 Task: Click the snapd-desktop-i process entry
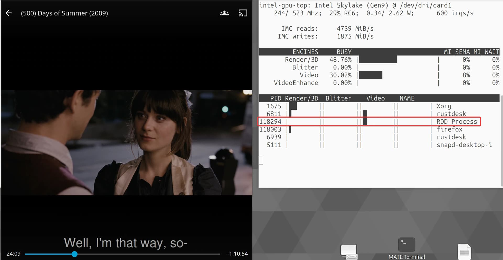point(464,145)
